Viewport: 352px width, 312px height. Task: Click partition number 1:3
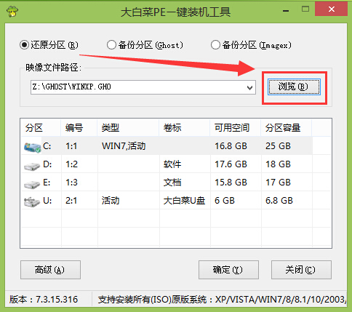click(x=71, y=183)
